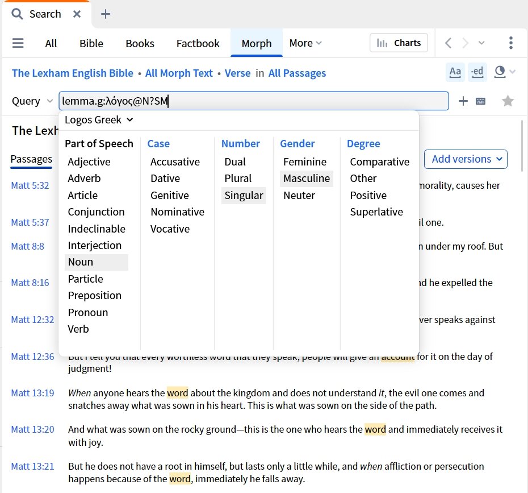Switch to the Books search tab
The image size is (528, 493).
(140, 43)
